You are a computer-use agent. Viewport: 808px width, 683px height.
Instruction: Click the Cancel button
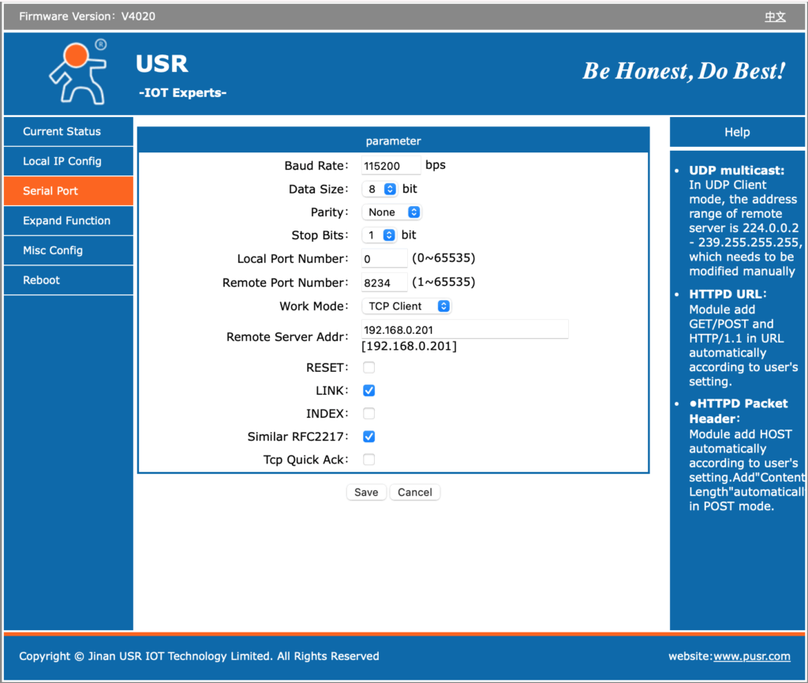tap(414, 492)
